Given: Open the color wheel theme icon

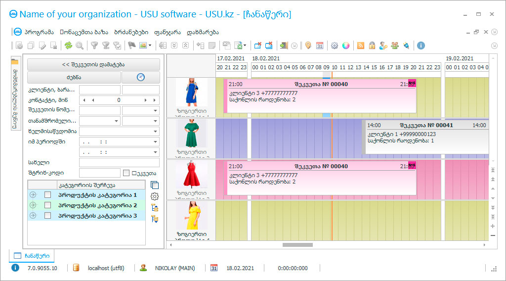Looking at the screenshot, I should (346, 46).
